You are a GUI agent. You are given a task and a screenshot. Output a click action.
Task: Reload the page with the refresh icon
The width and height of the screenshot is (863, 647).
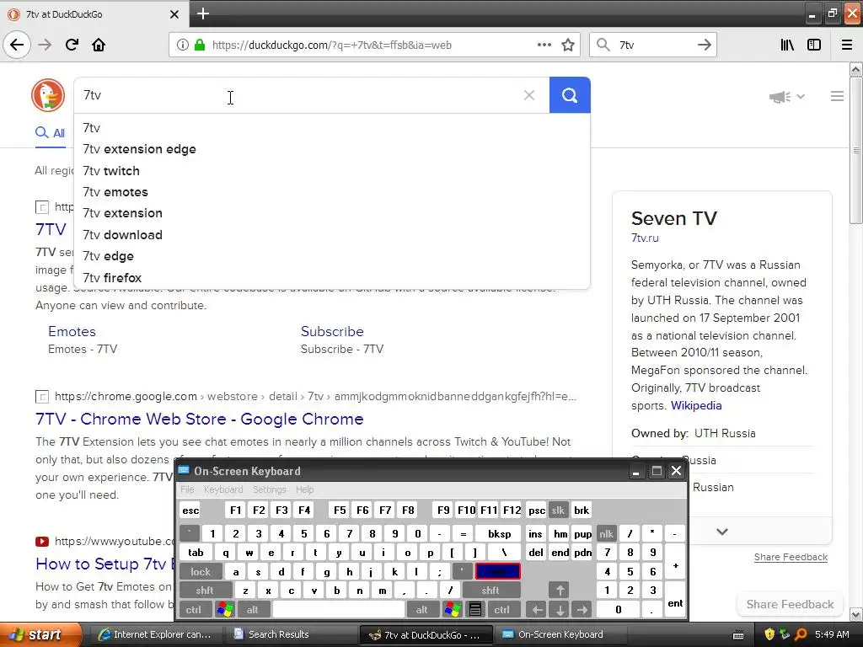[72, 45]
